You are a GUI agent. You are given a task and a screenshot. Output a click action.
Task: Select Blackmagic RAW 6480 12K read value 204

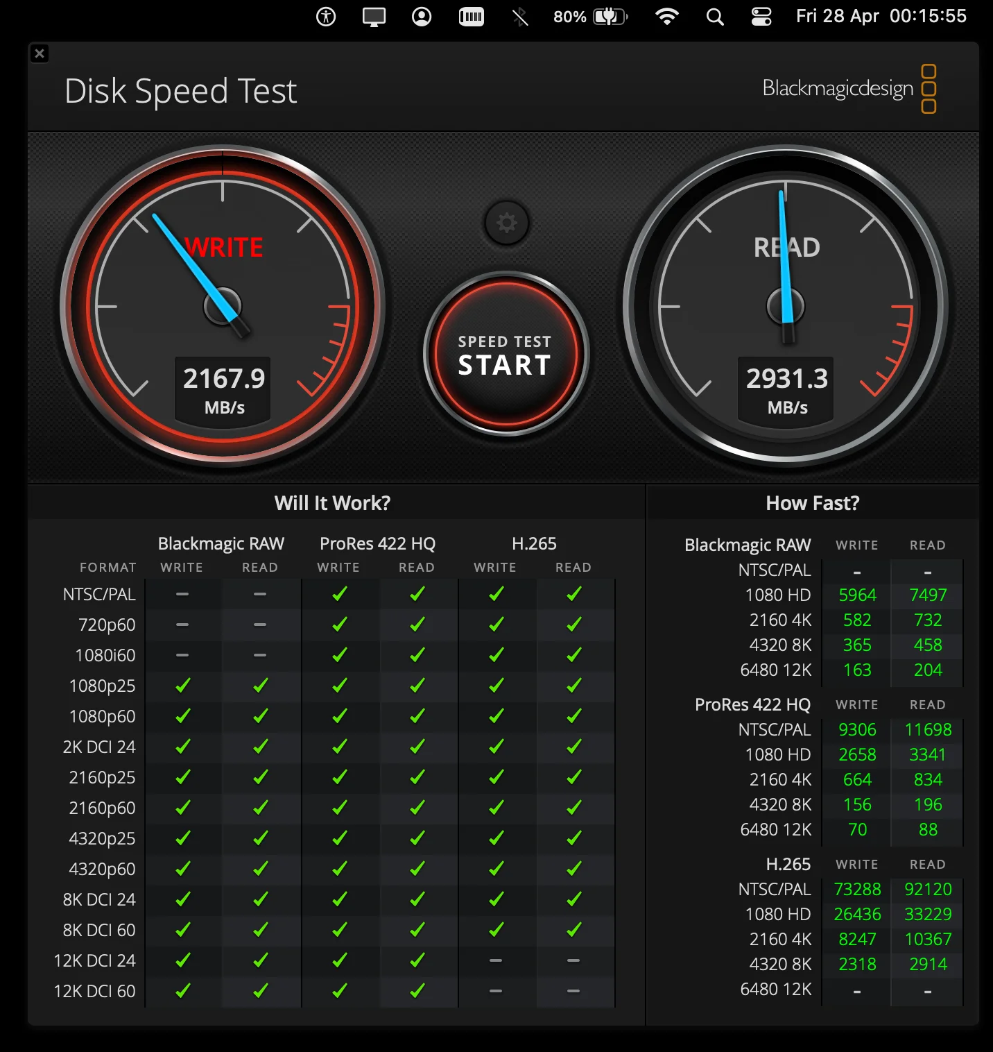coord(928,670)
